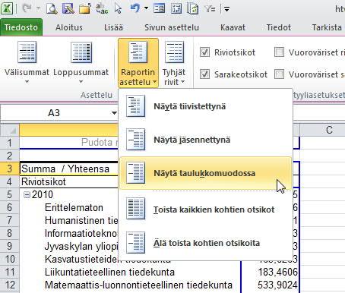Switch to the Aloitus tab
The height and width of the screenshot is (293, 345).
[x=69, y=27]
